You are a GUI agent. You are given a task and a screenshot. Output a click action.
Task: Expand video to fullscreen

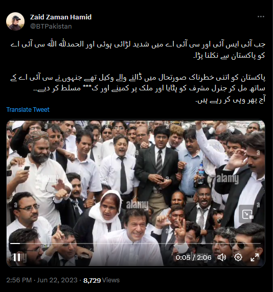tap(255, 257)
